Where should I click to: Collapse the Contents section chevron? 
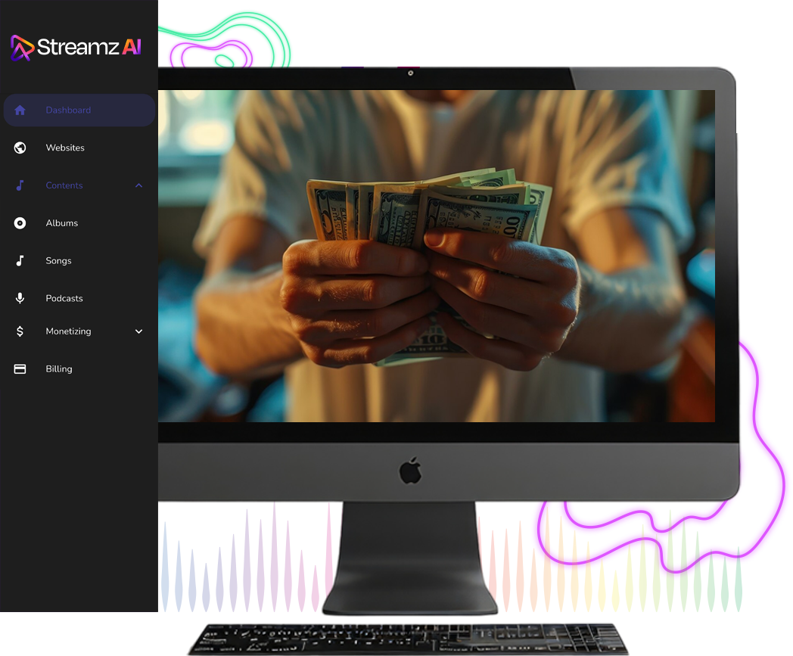click(x=138, y=185)
